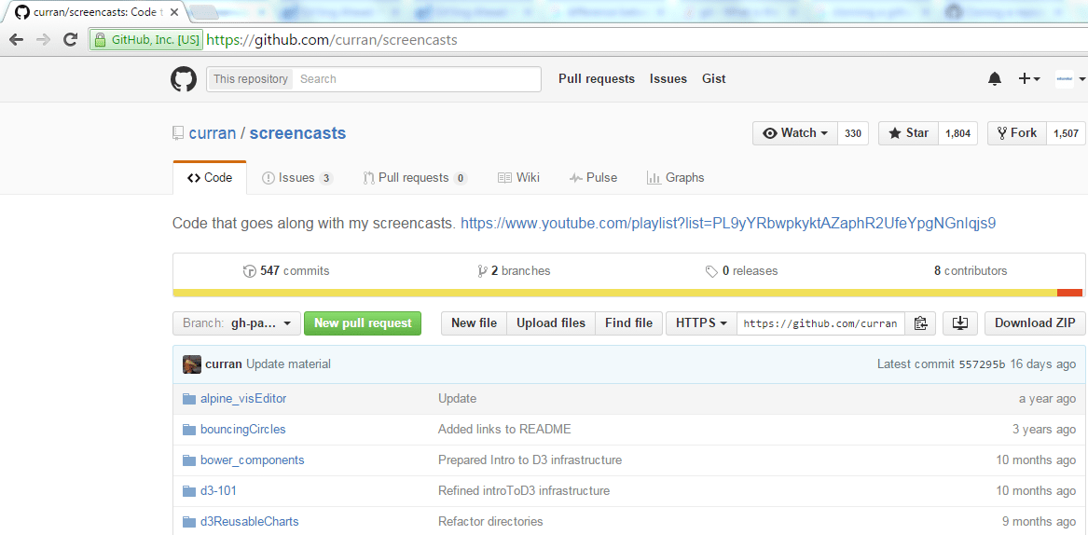Star the screencasts repository
1088x535 pixels.
[x=908, y=133]
